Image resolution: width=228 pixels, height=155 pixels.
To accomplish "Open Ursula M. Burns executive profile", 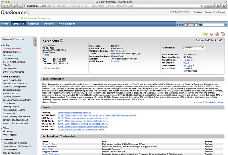I will (50, 144).
